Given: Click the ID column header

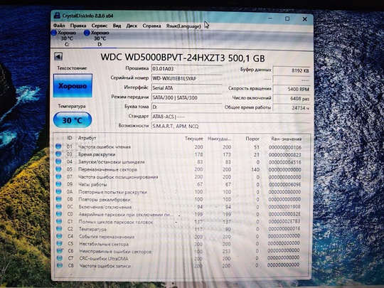Looking at the screenshot, I should pyautogui.click(x=70, y=138).
